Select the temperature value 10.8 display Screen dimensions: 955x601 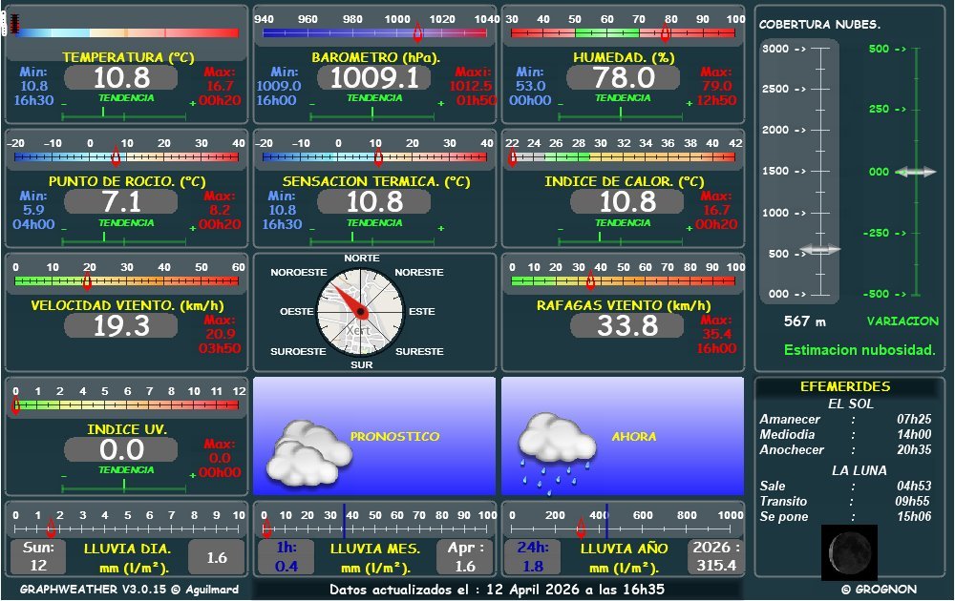(x=120, y=78)
